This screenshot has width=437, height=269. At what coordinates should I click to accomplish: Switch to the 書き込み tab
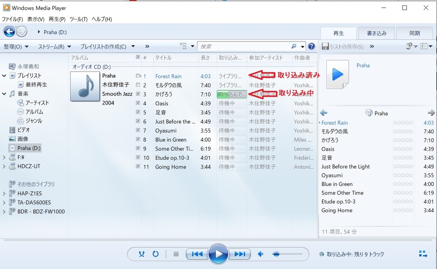pyautogui.click(x=377, y=33)
